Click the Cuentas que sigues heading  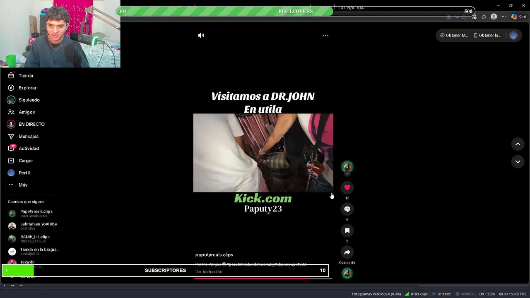26,202
